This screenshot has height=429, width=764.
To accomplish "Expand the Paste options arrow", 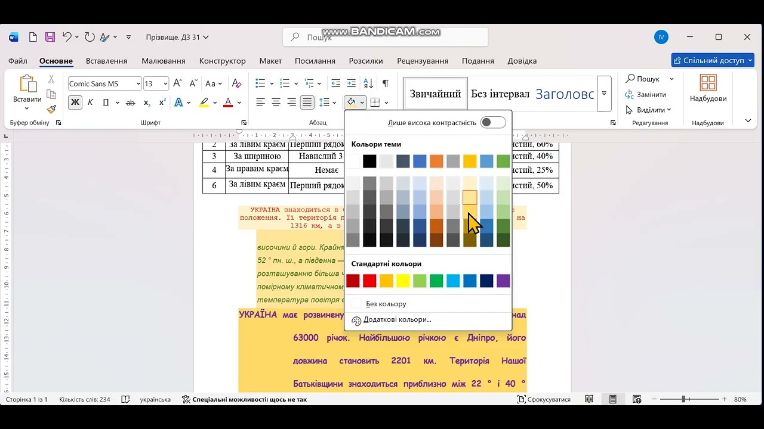I will pos(27,109).
